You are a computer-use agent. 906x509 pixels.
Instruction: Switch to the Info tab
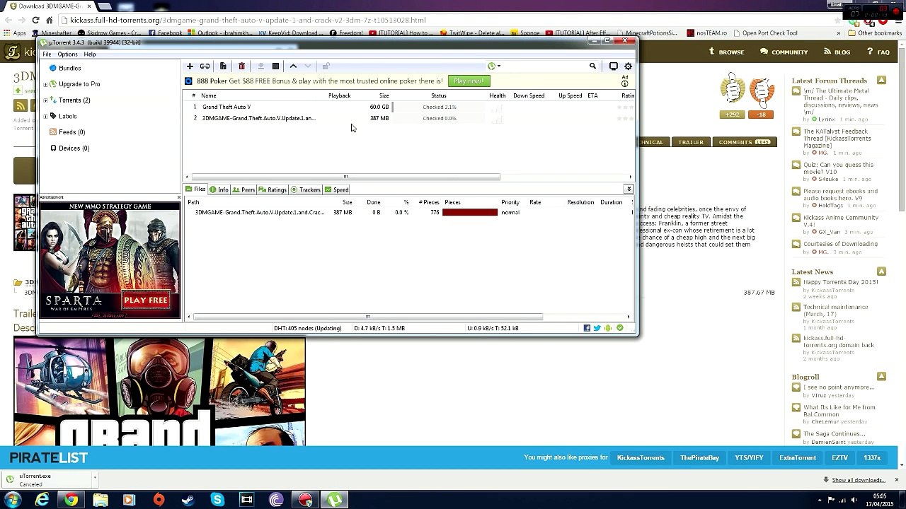pyautogui.click(x=219, y=189)
